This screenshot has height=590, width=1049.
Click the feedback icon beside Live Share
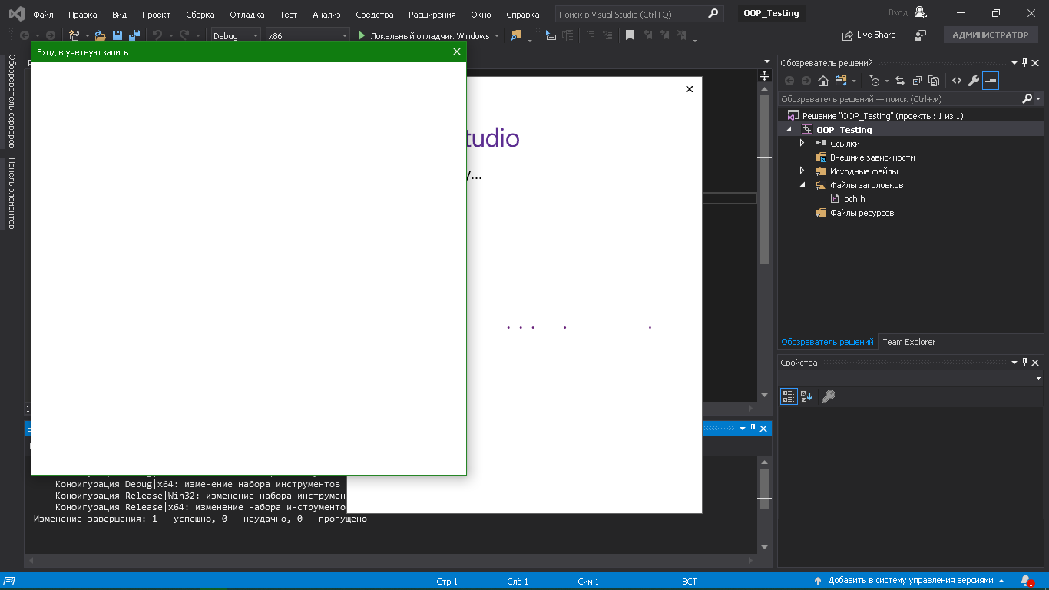pos(922,35)
